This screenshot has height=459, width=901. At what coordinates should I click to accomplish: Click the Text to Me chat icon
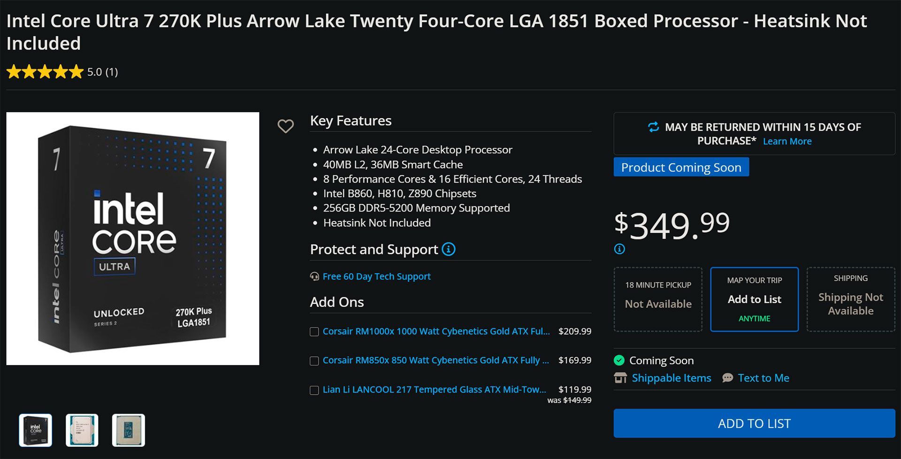point(727,378)
